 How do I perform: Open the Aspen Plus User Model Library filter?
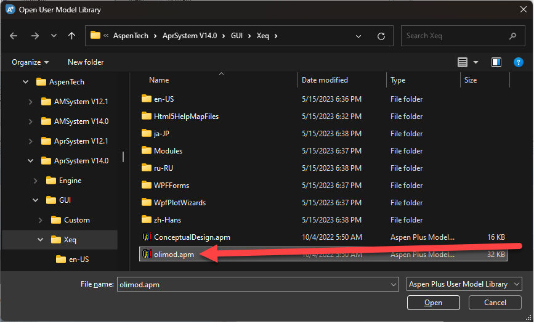pyautogui.click(x=464, y=284)
